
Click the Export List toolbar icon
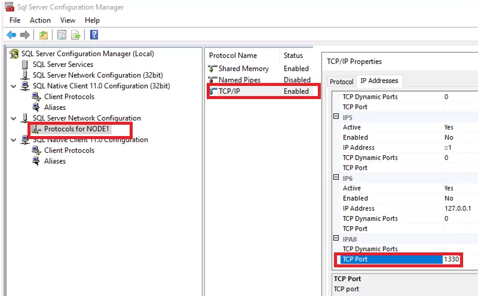[x=76, y=35]
